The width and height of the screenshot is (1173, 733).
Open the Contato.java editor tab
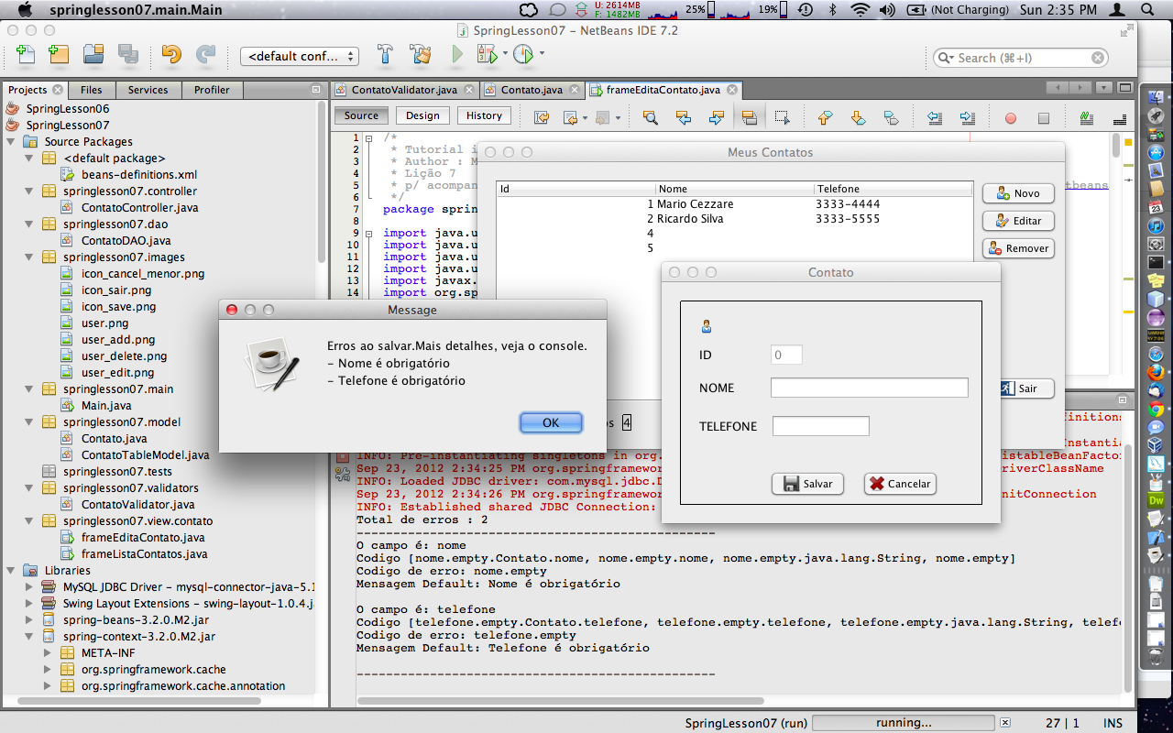(532, 90)
